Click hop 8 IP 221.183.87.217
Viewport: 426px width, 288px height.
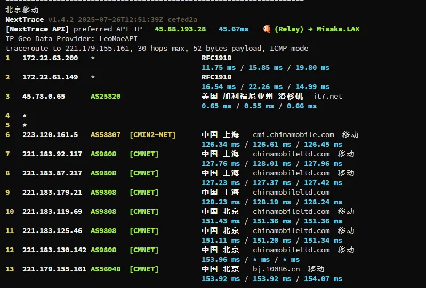(52, 173)
